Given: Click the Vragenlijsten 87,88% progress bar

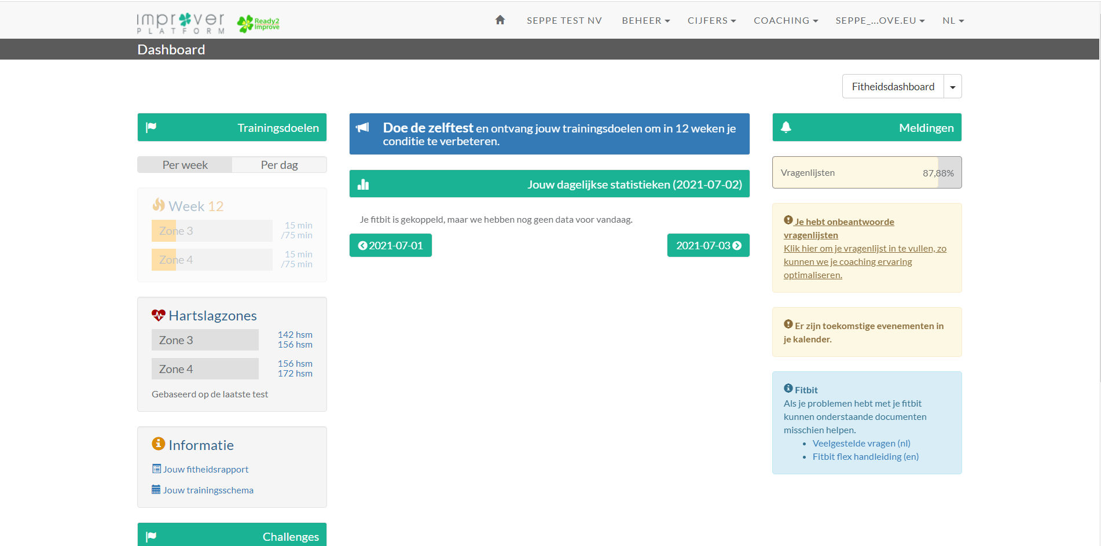Looking at the screenshot, I should 867,173.
